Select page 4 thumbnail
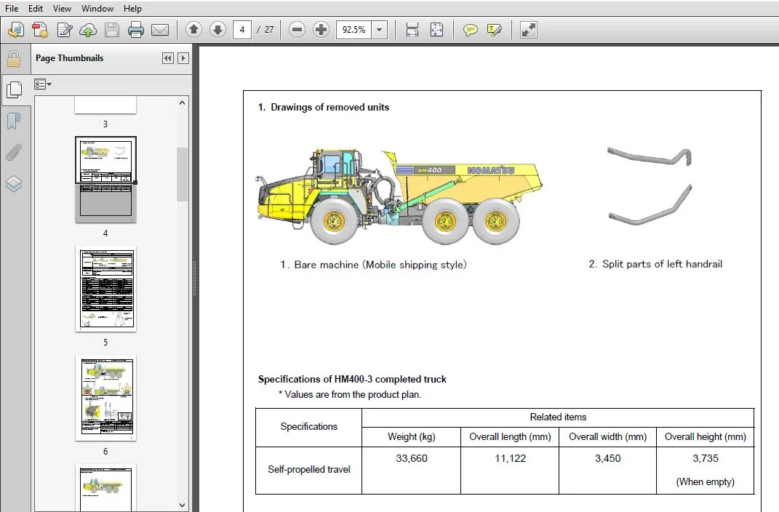This screenshot has width=779, height=512. pos(105,180)
